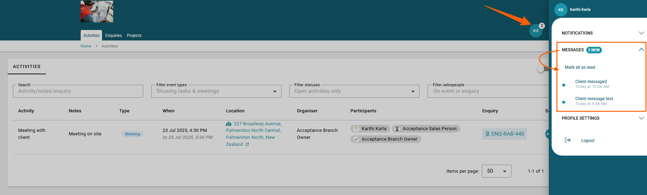Click the Acceptance Branch Owner participant chip
This screenshot has height=195, width=647.
[386, 139]
